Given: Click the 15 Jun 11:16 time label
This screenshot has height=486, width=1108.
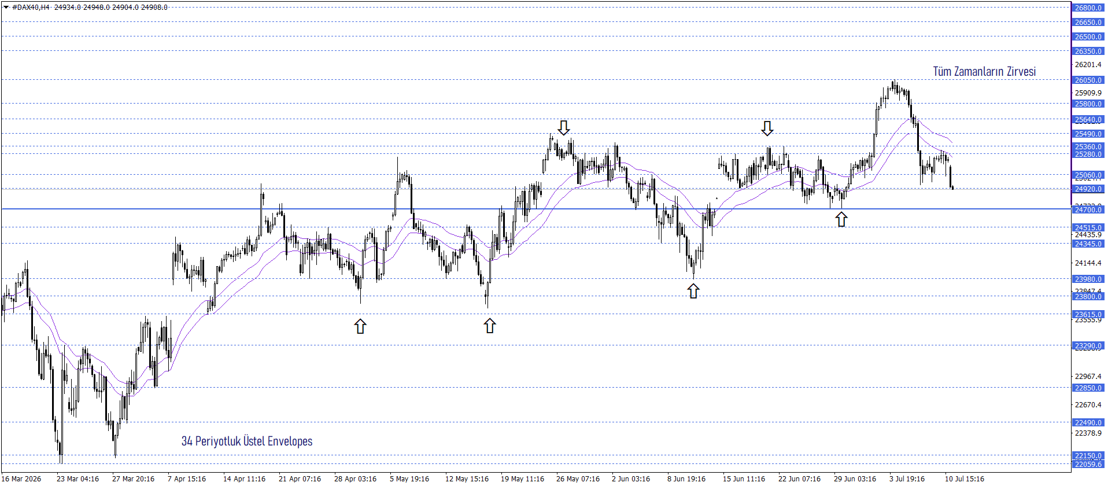Looking at the screenshot, I should click(744, 479).
